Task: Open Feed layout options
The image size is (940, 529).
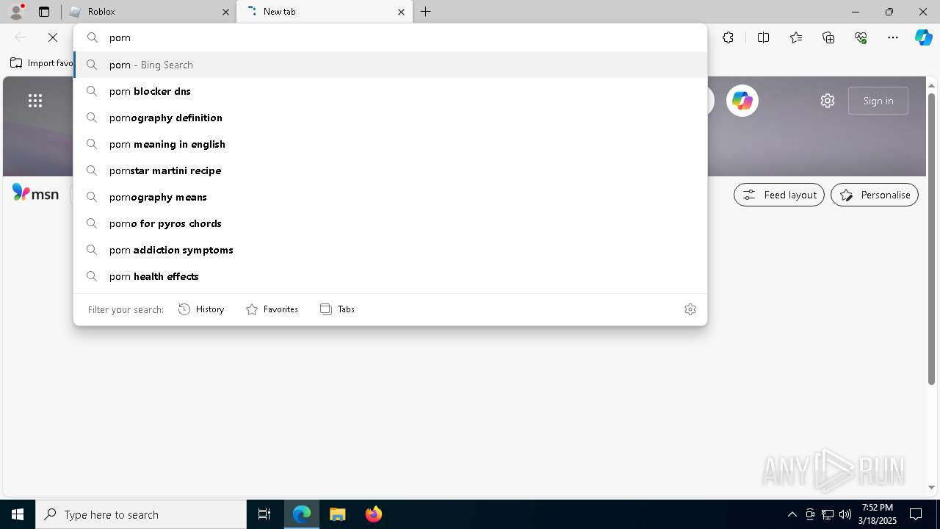Action: pos(779,195)
